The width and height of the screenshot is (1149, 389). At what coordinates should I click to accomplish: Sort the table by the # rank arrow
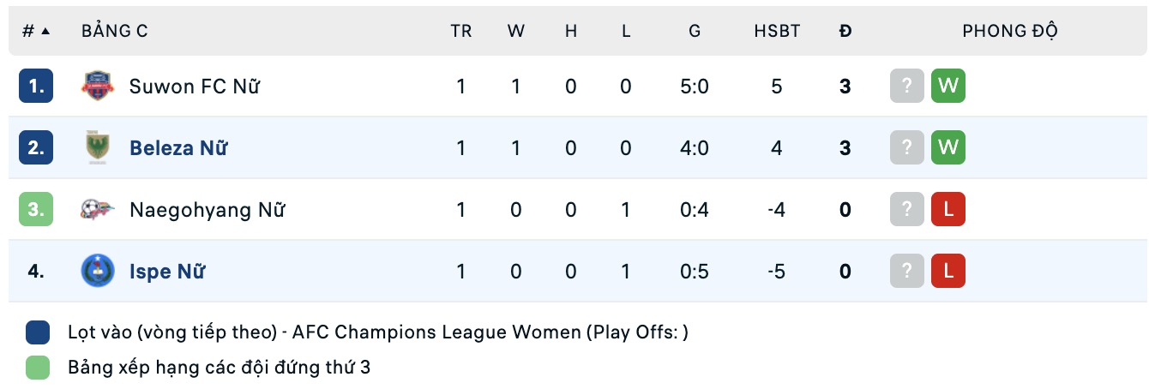click(x=36, y=31)
